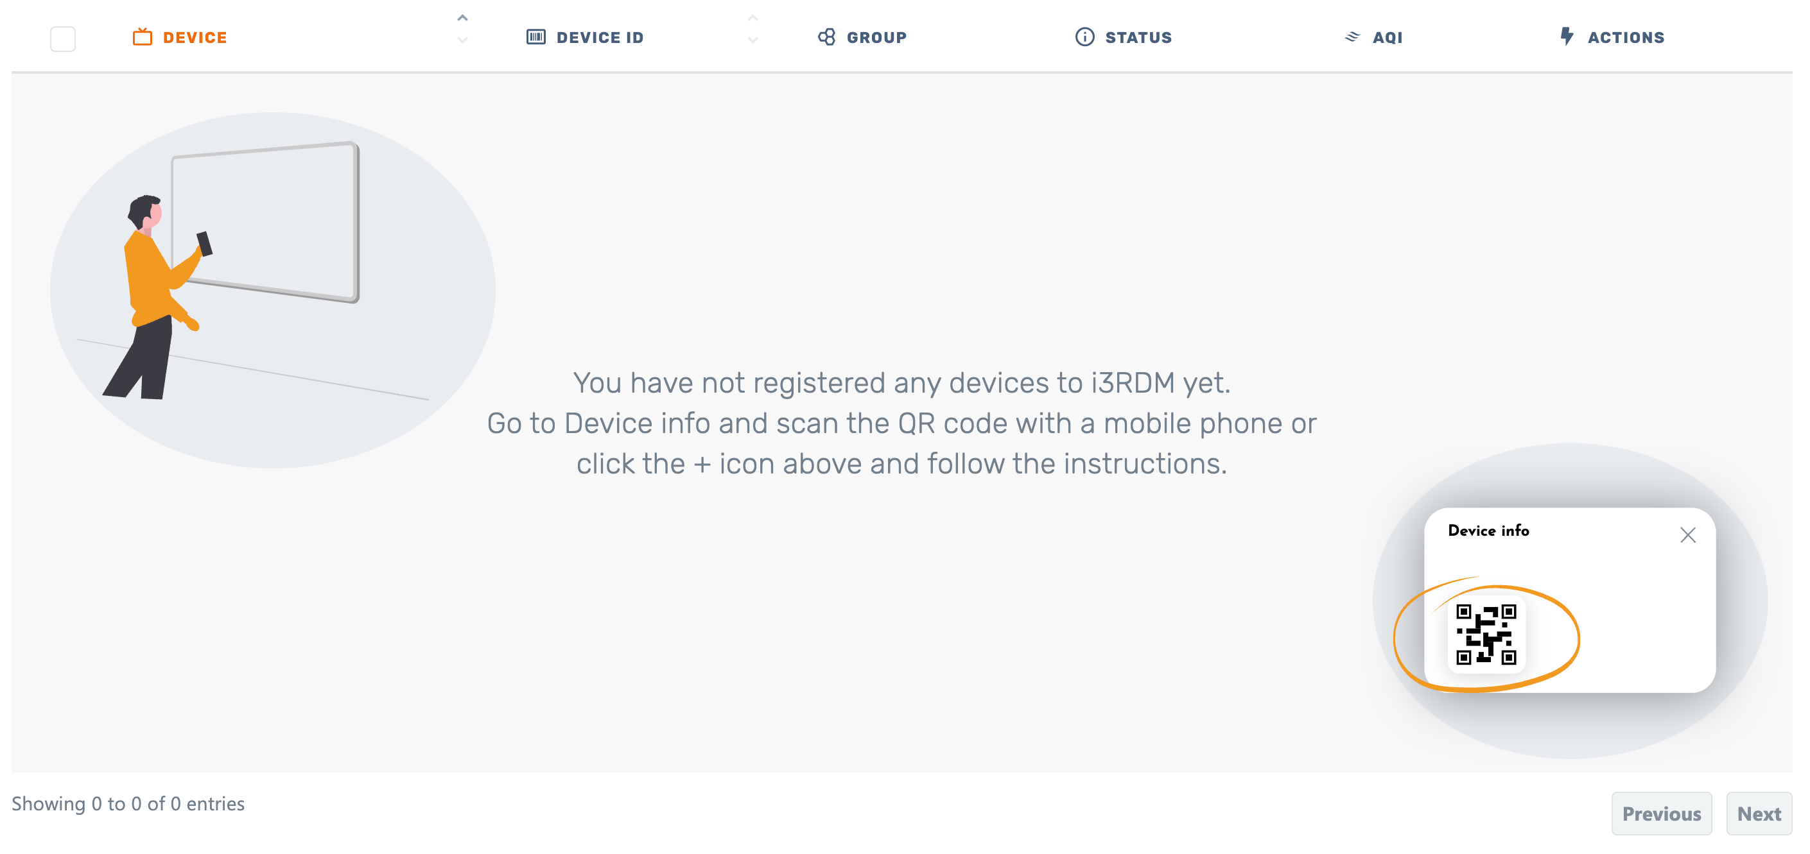Sort Device column descending with down chevron
The height and width of the screenshot is (854, 1810).
tap(462, 40)
